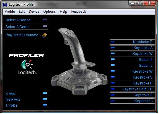
Task: Click the blue icon beside Keystroke ú
Action: [x=112, y=95]
